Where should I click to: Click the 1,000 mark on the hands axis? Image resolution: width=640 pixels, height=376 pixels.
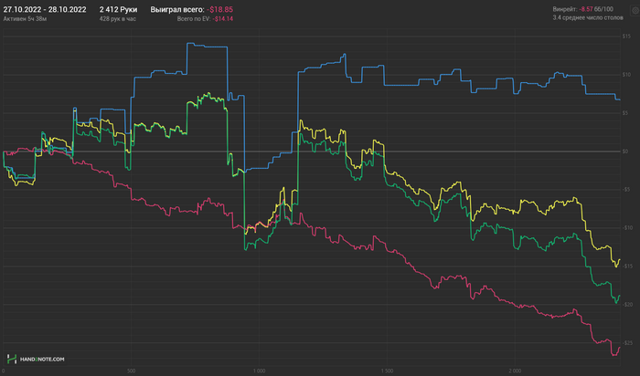coord(259,371)
